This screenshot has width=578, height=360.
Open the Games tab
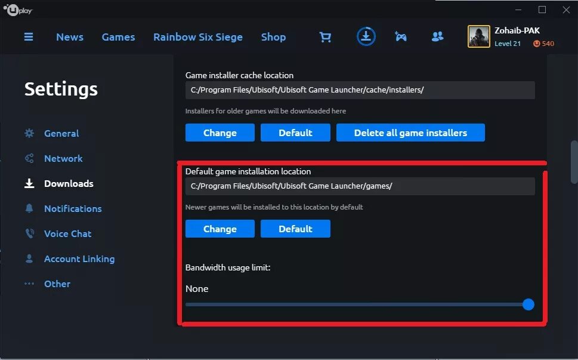pyautogui.click(x=118, y=37)
